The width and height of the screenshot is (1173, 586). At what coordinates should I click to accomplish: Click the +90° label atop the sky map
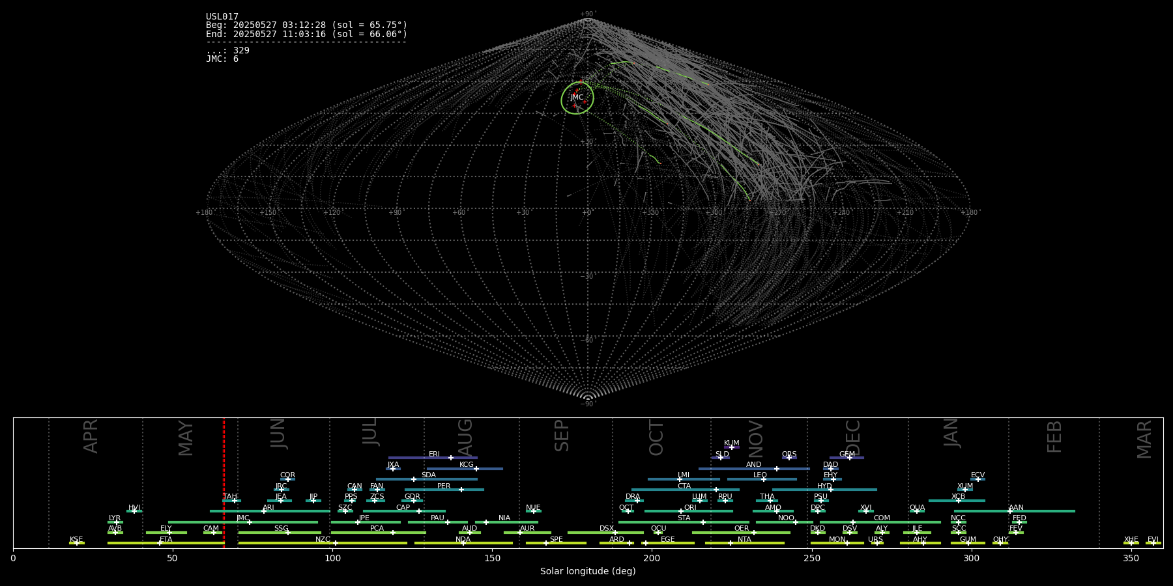pos(588,14)
